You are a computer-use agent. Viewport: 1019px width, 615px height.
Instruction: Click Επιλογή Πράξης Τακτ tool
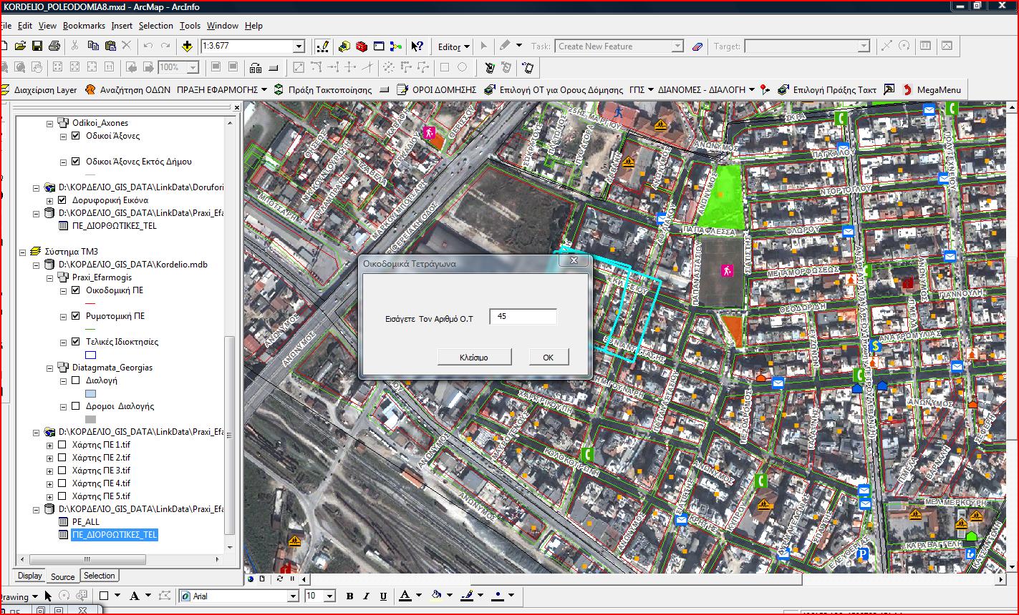click(827, 89)
